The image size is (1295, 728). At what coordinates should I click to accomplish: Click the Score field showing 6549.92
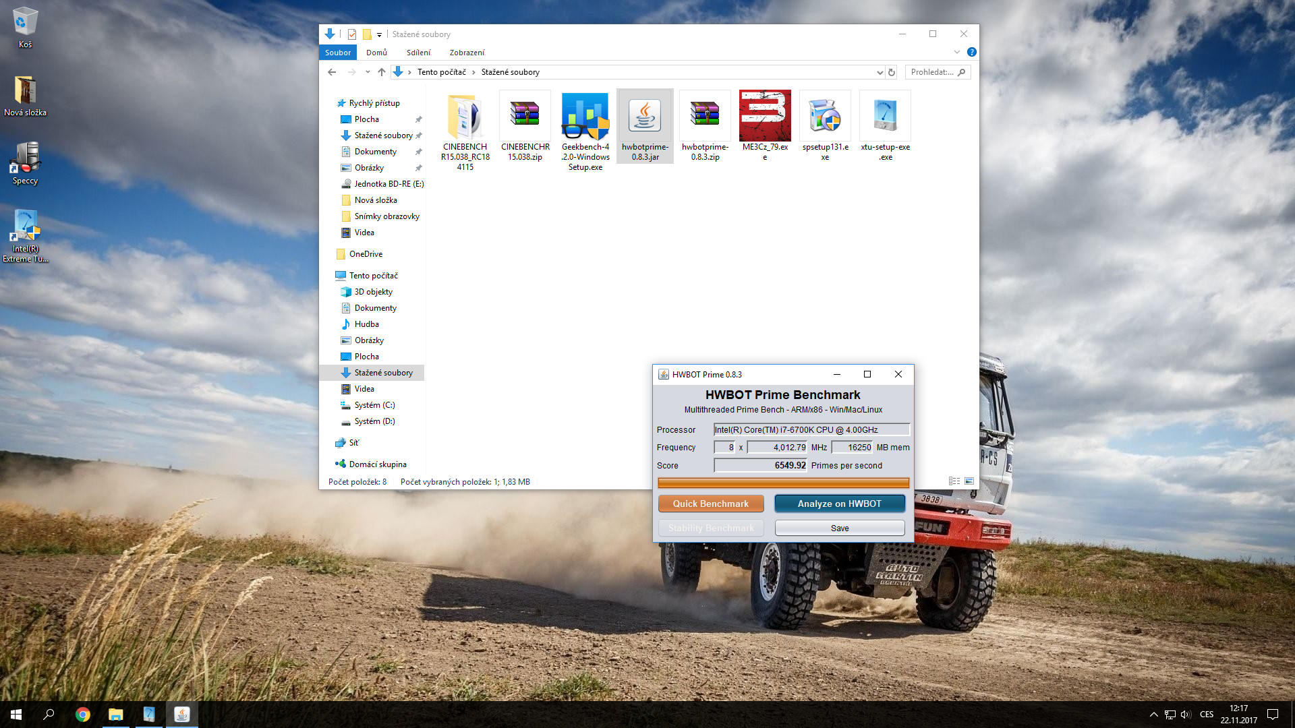760,465
